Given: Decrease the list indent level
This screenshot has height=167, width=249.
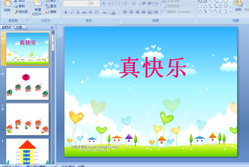Looking at the screenshot, I should (143, 3).
